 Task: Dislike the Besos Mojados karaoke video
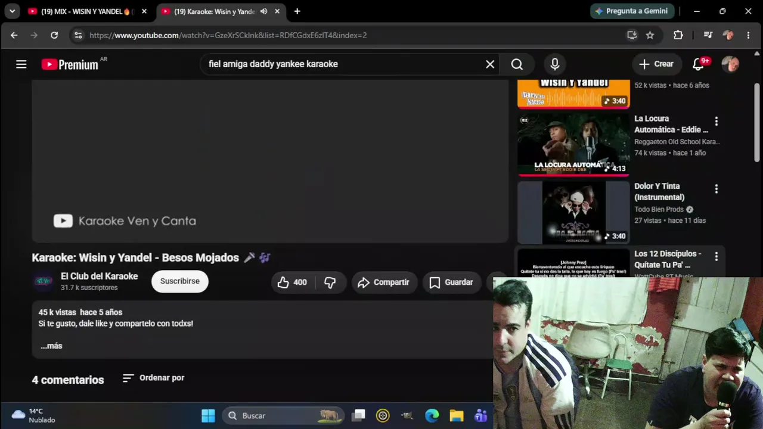pyautogui.click(x=330, y=282)
